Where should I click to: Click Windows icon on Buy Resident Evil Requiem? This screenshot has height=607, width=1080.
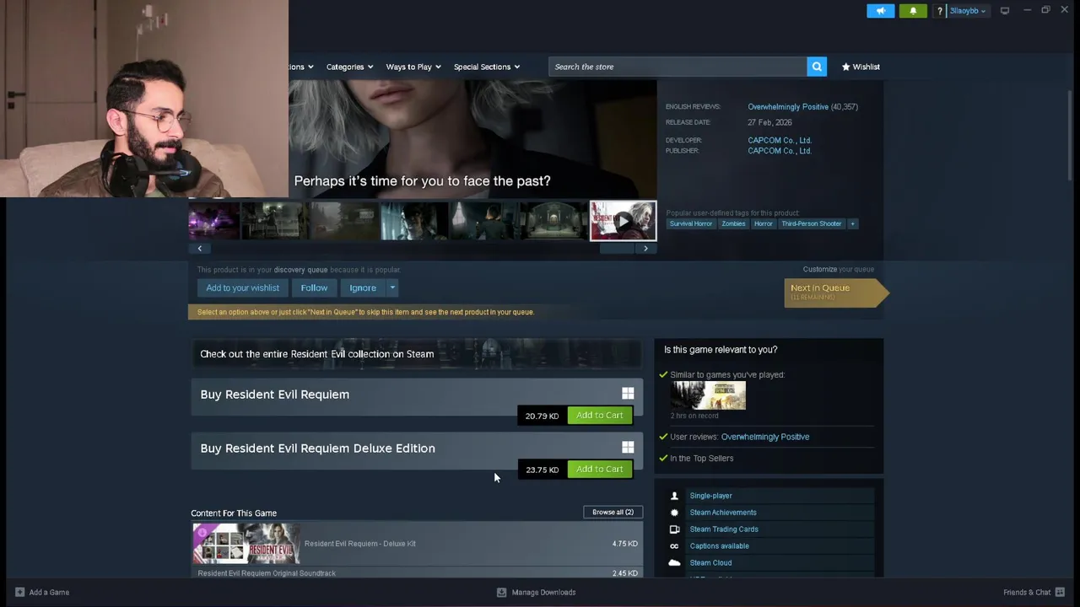pos(628,394)
